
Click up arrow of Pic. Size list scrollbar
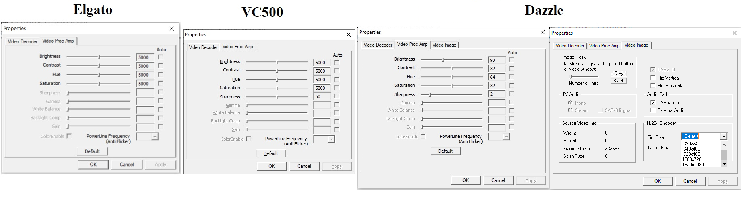724,144
